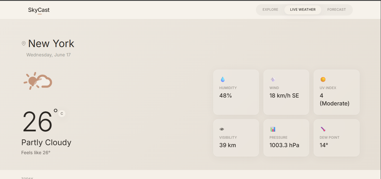
Task: Click the SkyCast logo link
Action: click(39, 10)
